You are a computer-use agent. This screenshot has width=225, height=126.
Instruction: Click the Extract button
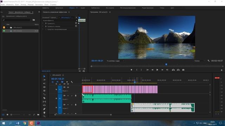tap(178, 70)
